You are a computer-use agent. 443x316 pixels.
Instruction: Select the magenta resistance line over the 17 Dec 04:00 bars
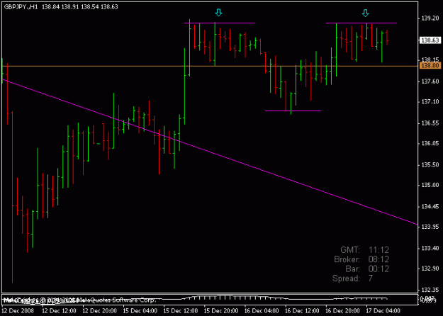click(361, 23)
